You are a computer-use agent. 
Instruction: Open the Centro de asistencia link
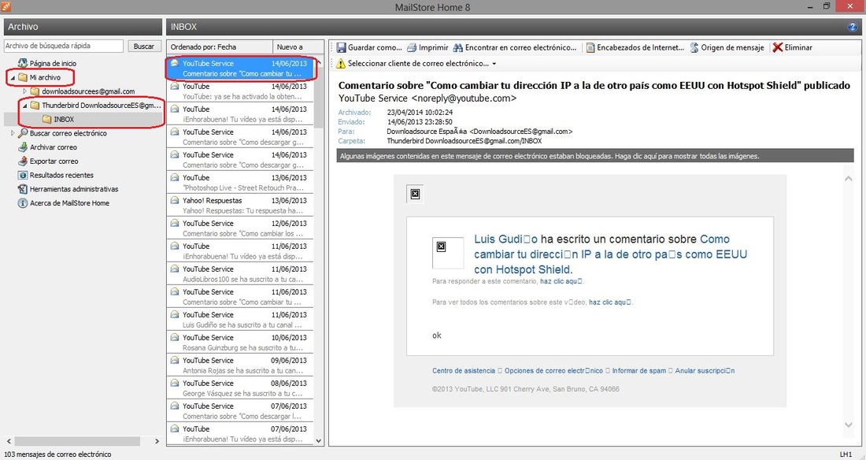click(x=464, y=370)
